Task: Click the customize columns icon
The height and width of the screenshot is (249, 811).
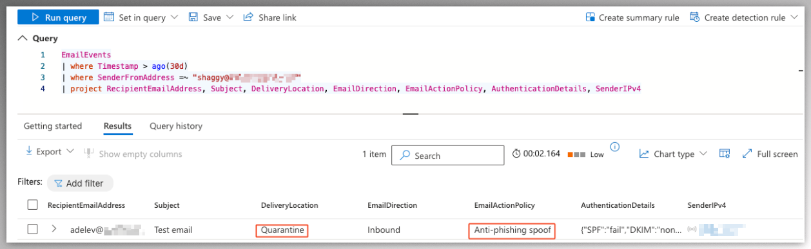Action: pyautogui.click(x=724, y=154)
